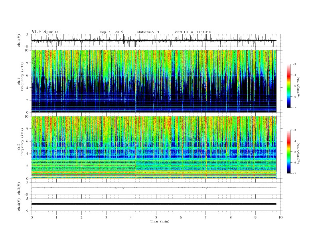This screenshot has width=316, height=244.
Task: Click the ch.1 voltage waveform trace
Action: (x=154, y=40)
